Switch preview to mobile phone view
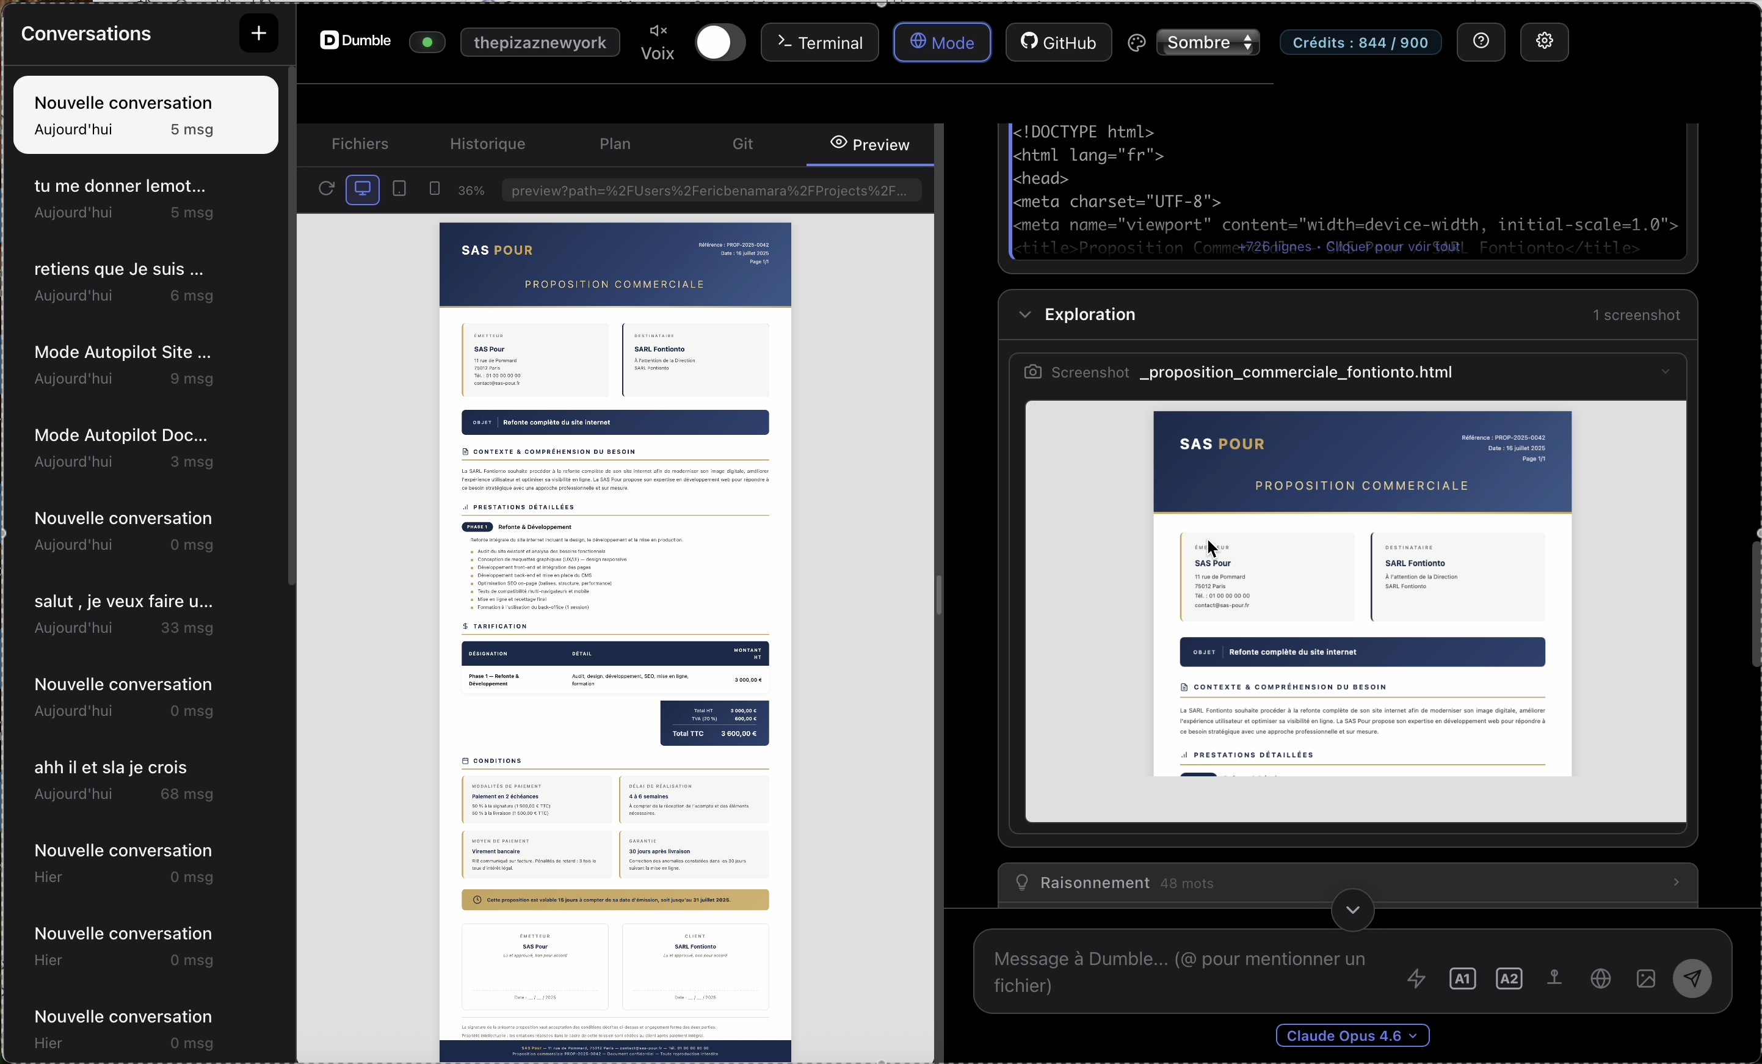 click(435, 188)
